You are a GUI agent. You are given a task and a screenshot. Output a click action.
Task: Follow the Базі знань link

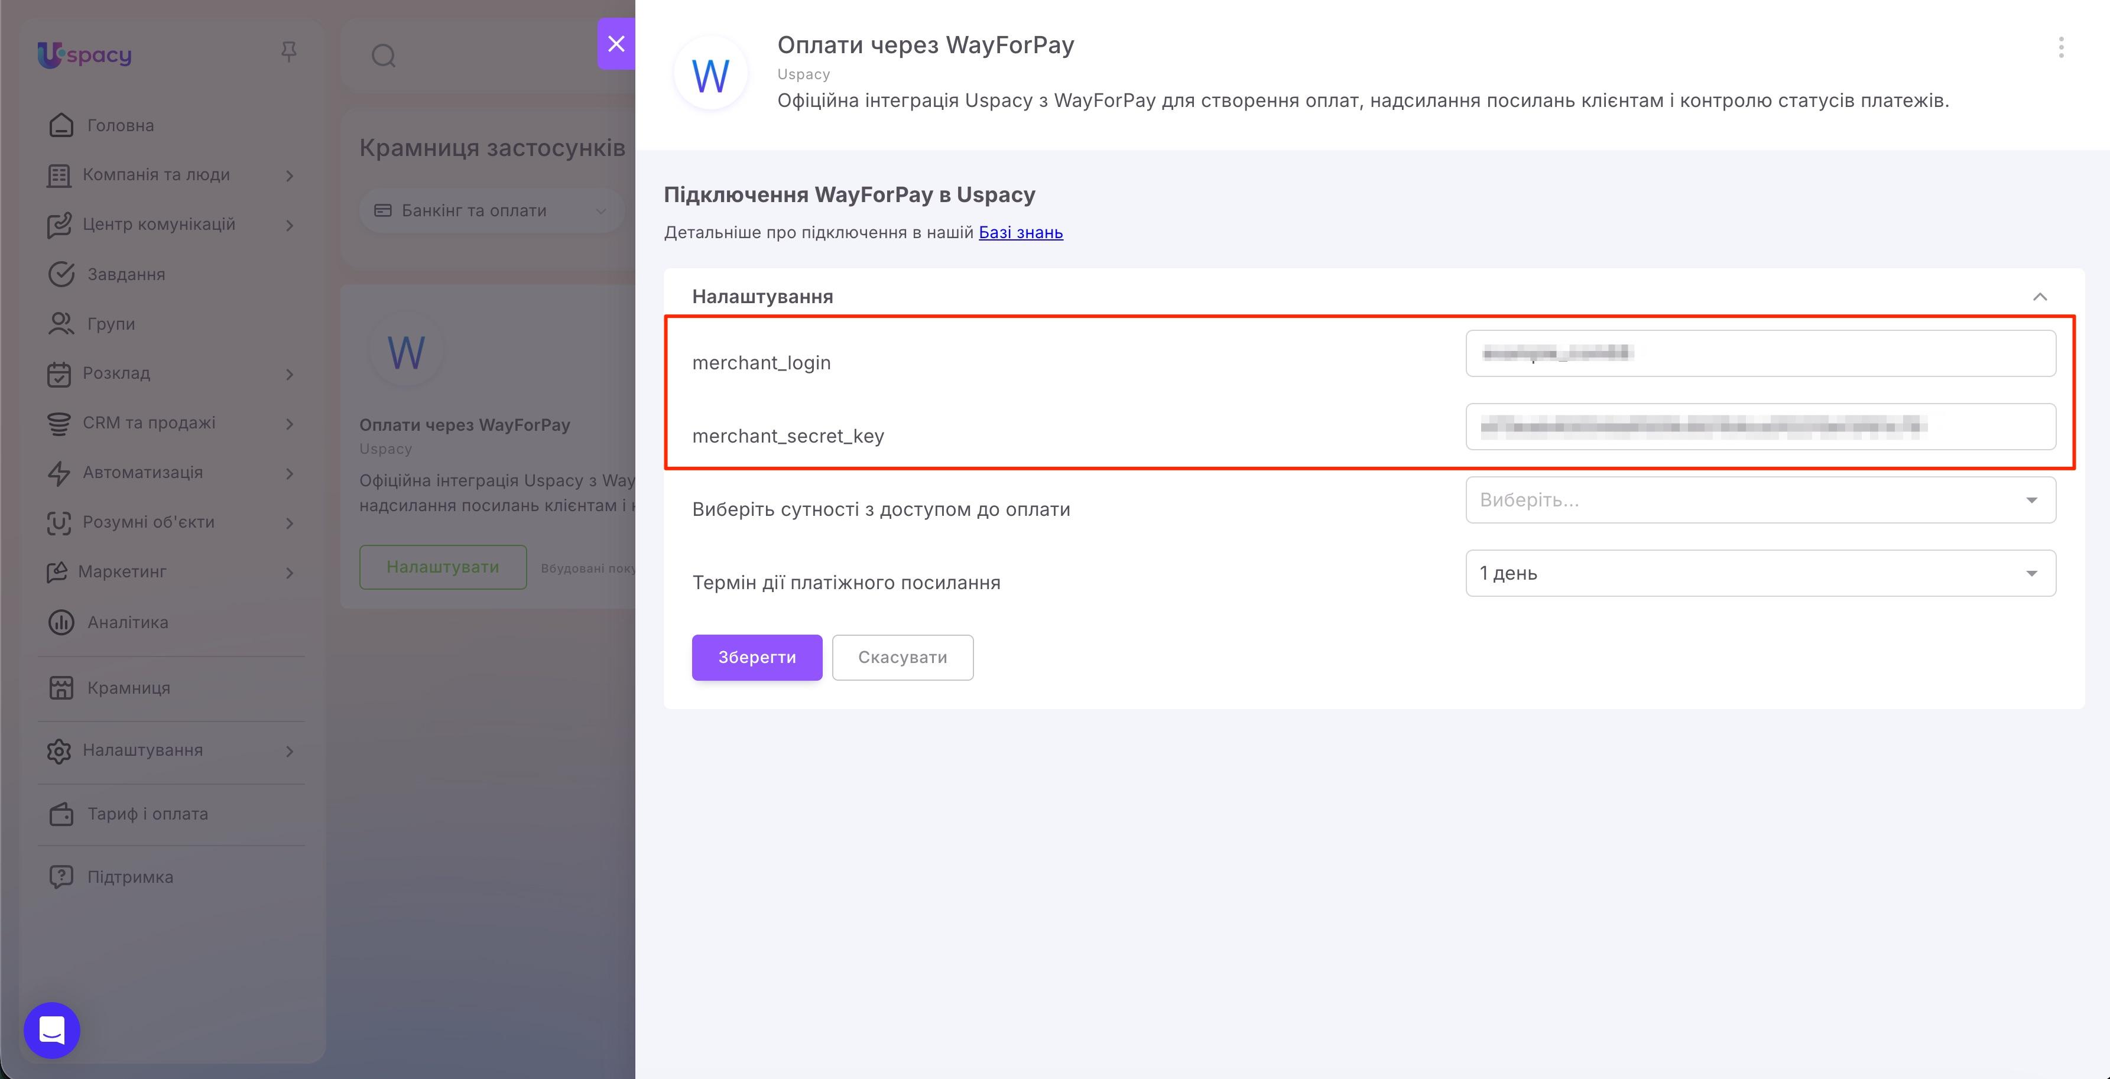point(1021,232)
